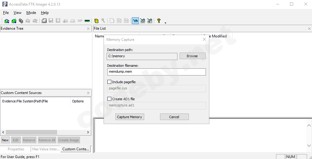312x159 pixels.
Task: Click the Remove Evidence Item toolbar icon
Action: [28, 21]
